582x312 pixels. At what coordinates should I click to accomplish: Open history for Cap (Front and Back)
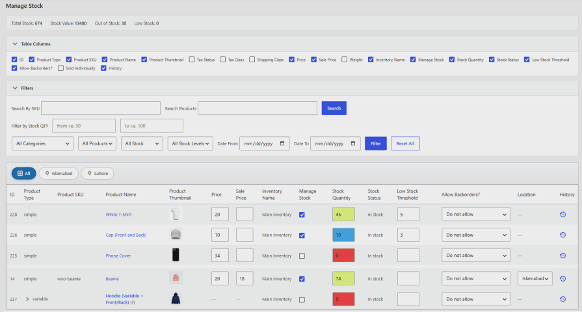point(562,235)
